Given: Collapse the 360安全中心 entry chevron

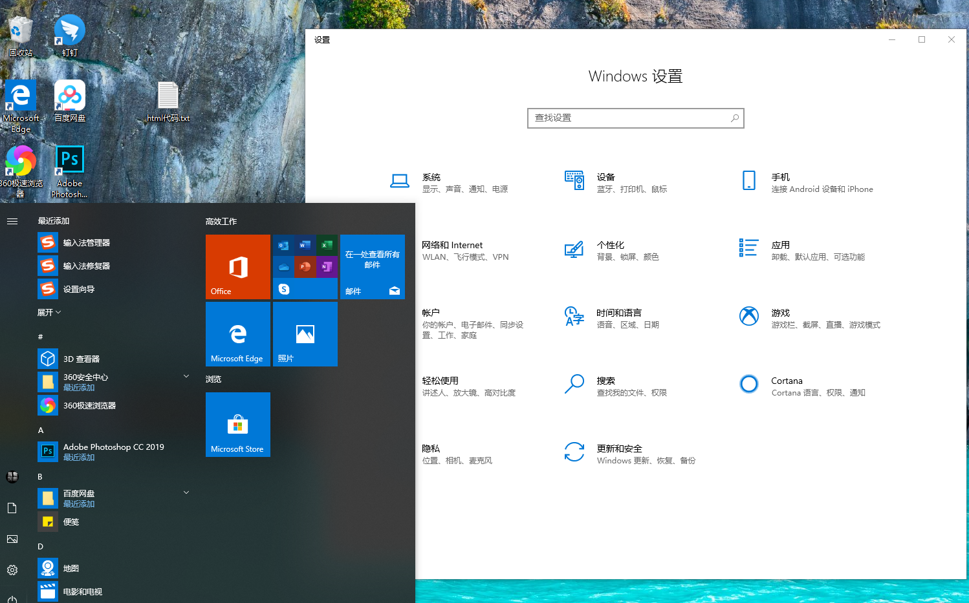Looking at the screenshot, I should pos(186,376).
